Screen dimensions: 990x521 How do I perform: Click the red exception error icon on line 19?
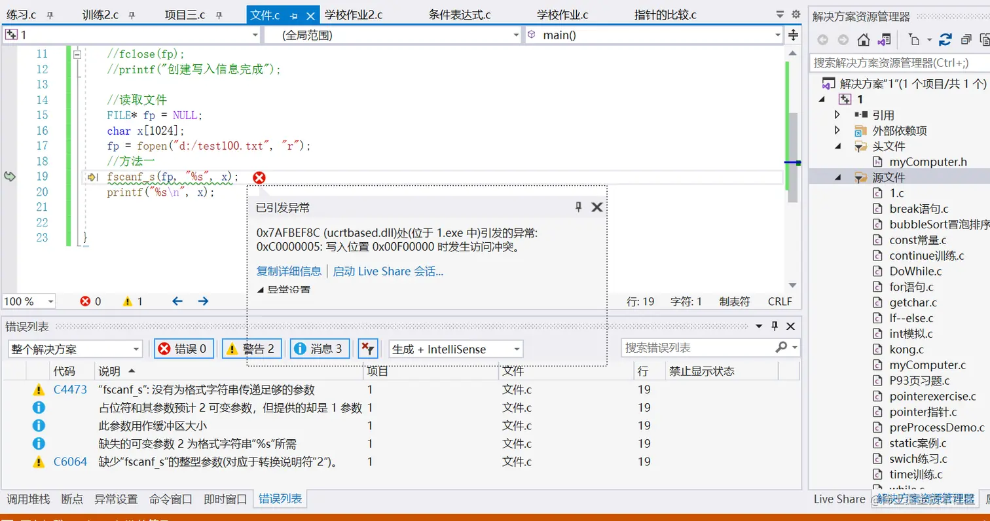pyautogui.click(x=259, y=177)
